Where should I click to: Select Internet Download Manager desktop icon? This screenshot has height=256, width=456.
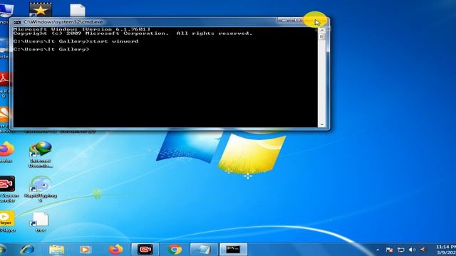tap(41, 154)
